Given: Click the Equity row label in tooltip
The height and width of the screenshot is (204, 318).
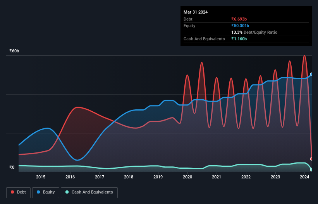Looking at the screenshot, I should pyautogui.click(x=189, y=26).
